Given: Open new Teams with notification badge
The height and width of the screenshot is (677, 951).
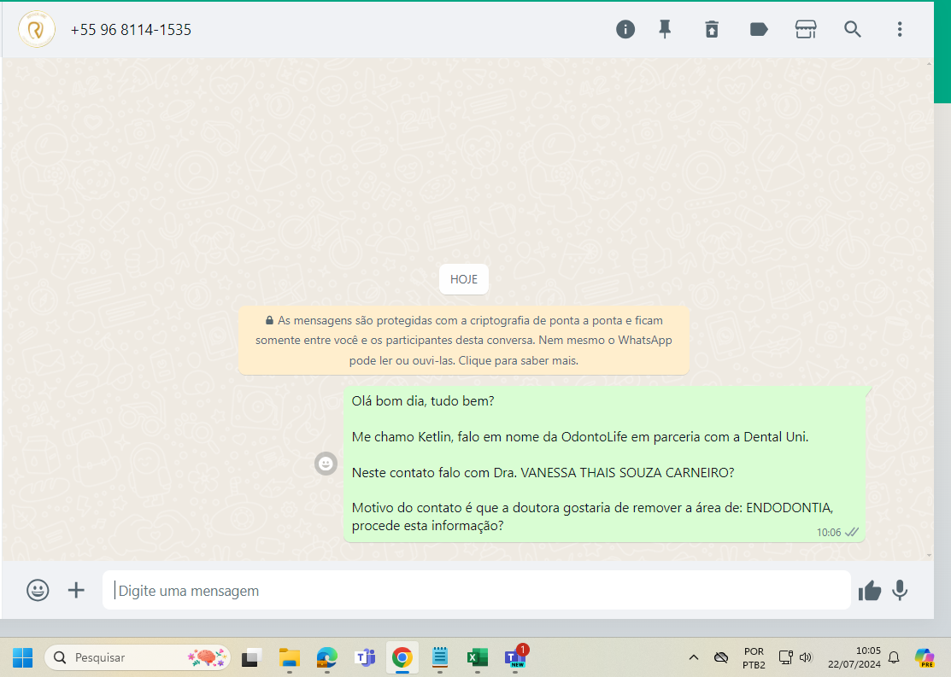Looking at the screenshot, I should click(x=515, y=657).
